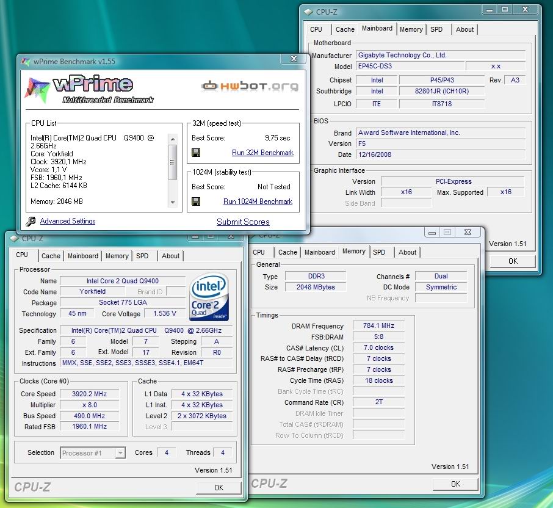Open CPU tab in Mainboard window
Screen dimensions: 553x508
[316, 30]
